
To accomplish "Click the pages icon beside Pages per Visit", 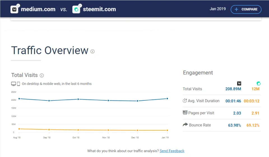I will [185, 113].
